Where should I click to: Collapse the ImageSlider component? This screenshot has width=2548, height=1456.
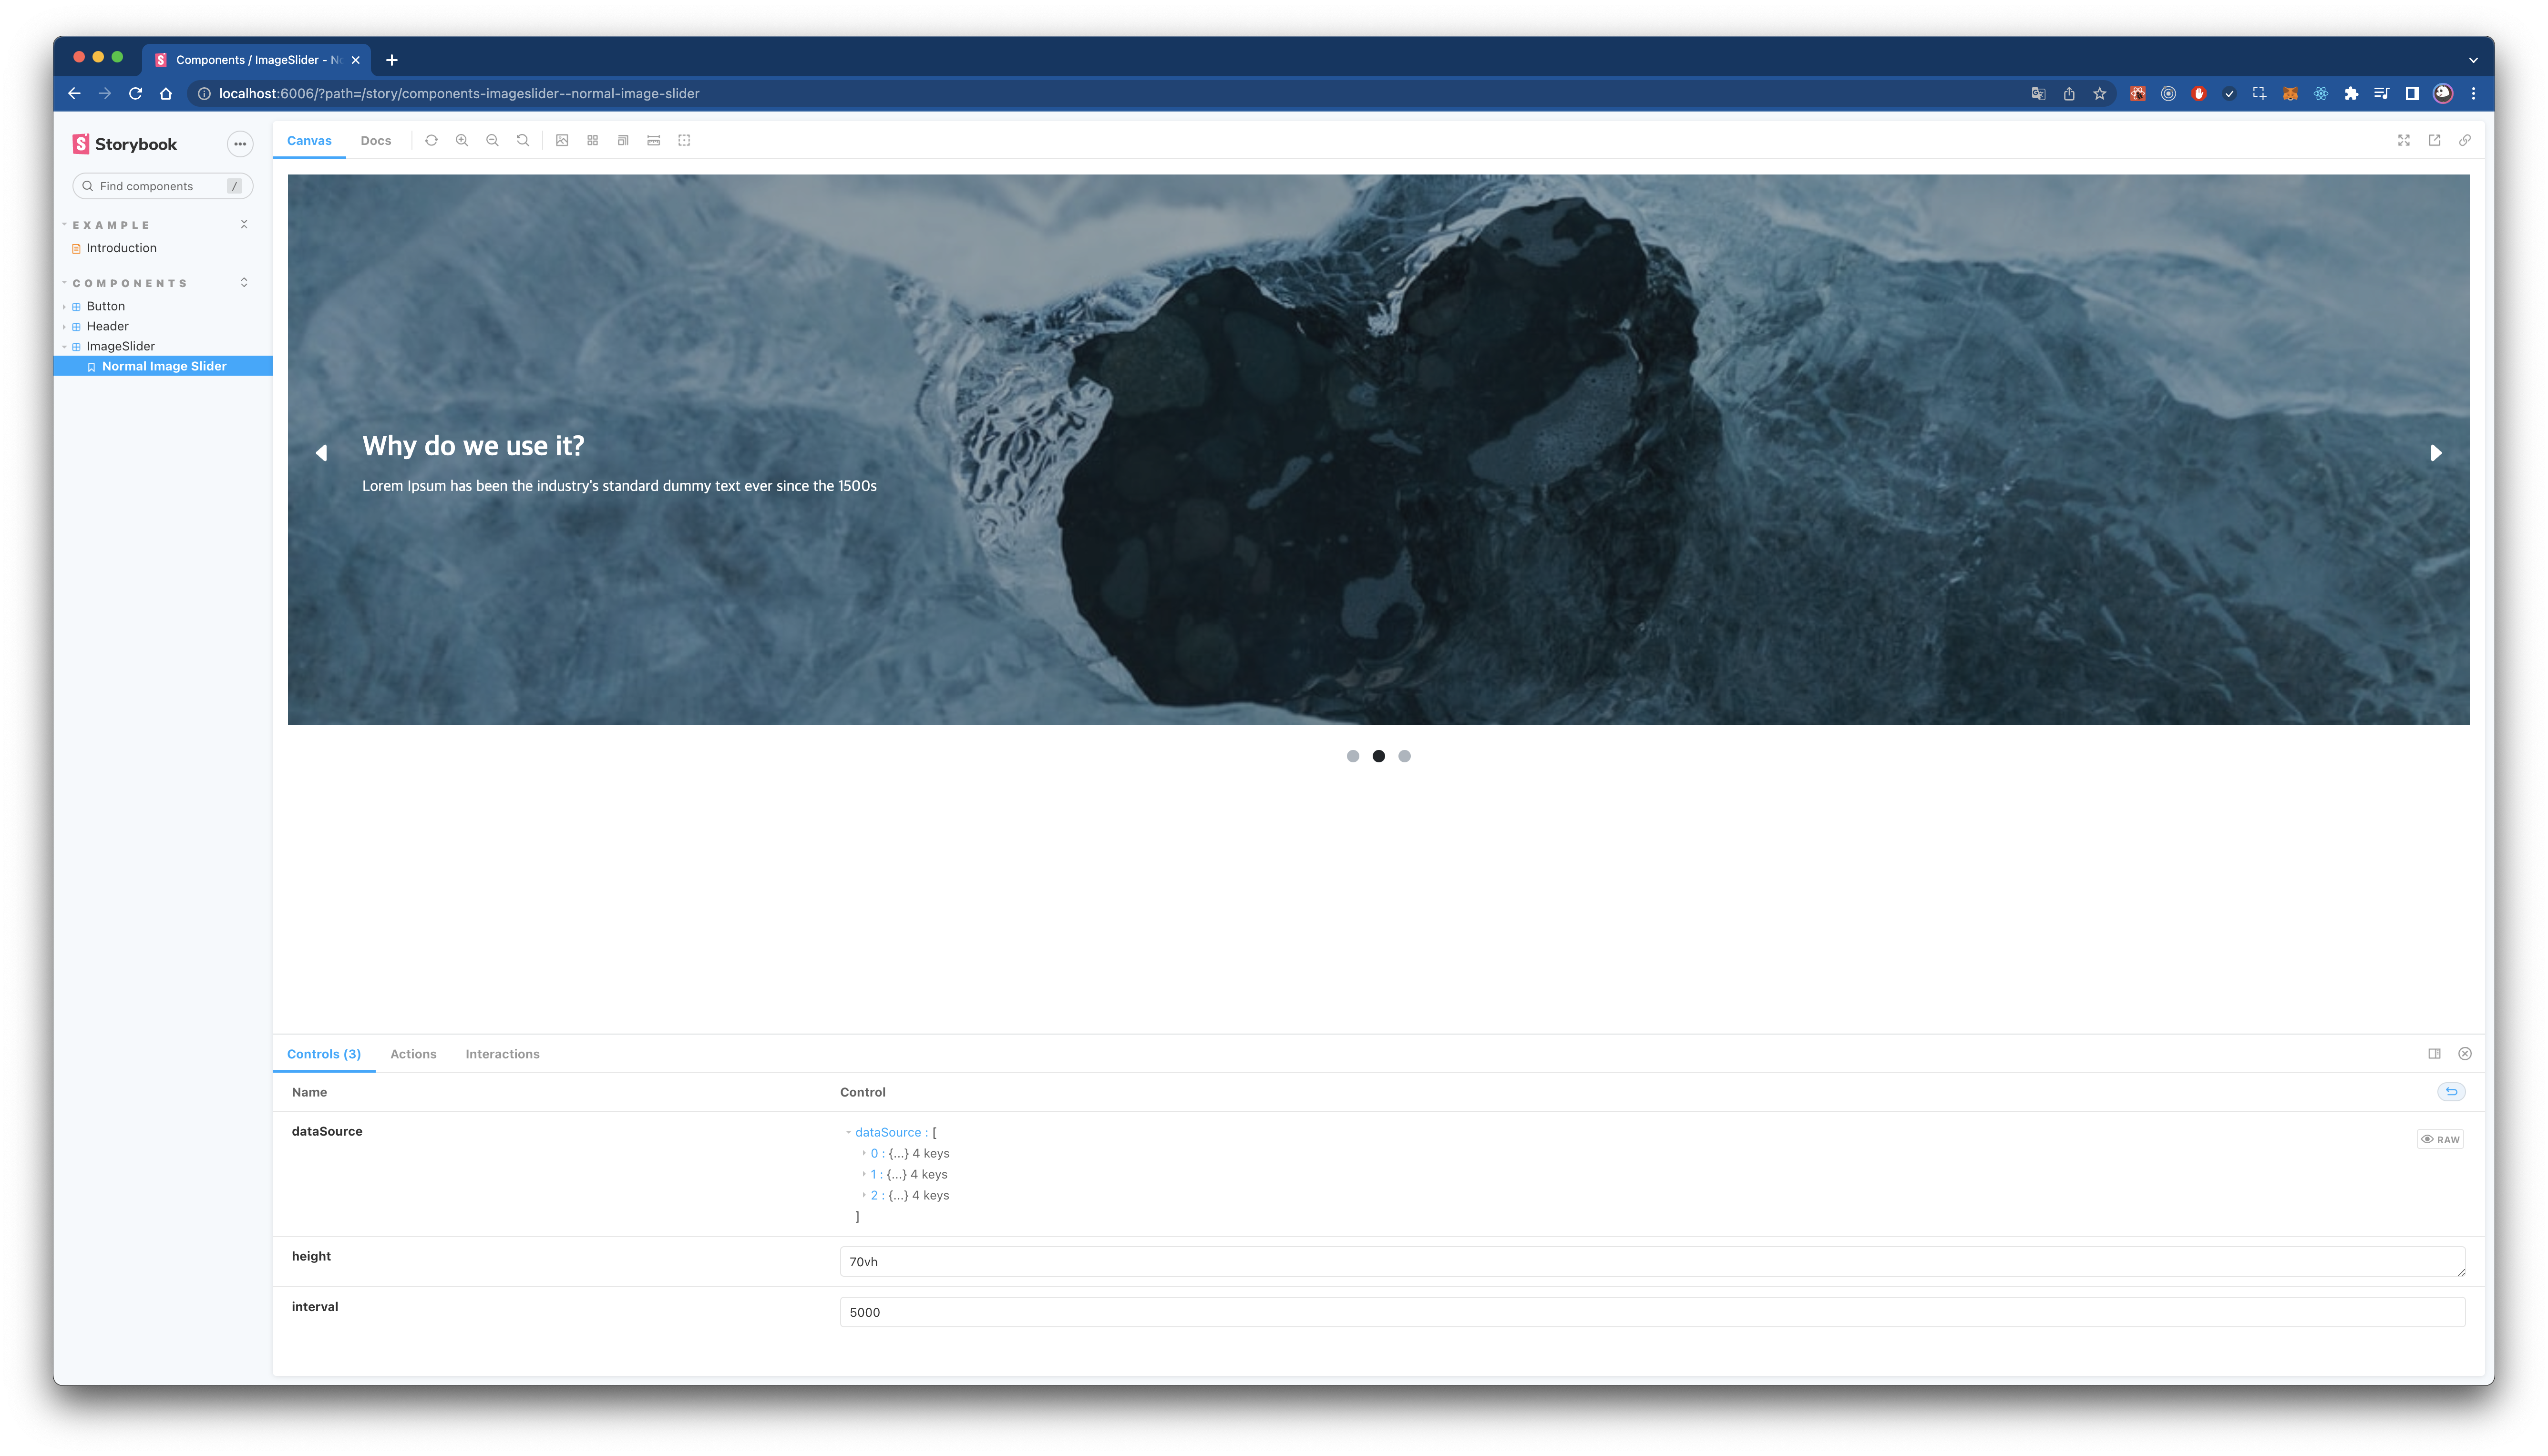click(x=120, y=346)
